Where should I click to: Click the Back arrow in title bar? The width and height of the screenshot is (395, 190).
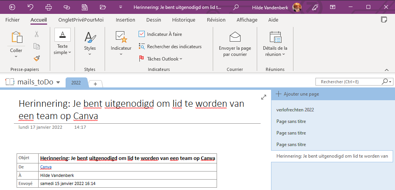tap(12, 7)
